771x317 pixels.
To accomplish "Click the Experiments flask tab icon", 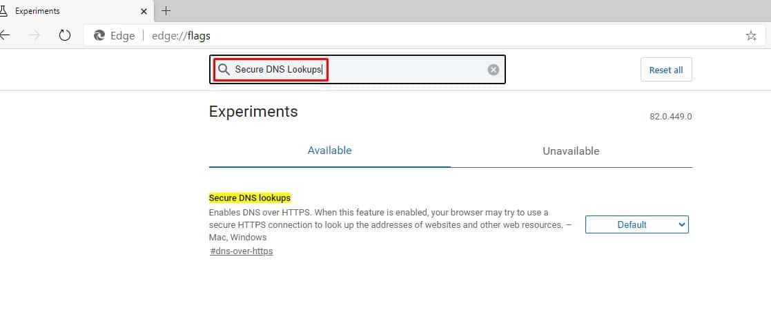I will (x=3, y=11).
